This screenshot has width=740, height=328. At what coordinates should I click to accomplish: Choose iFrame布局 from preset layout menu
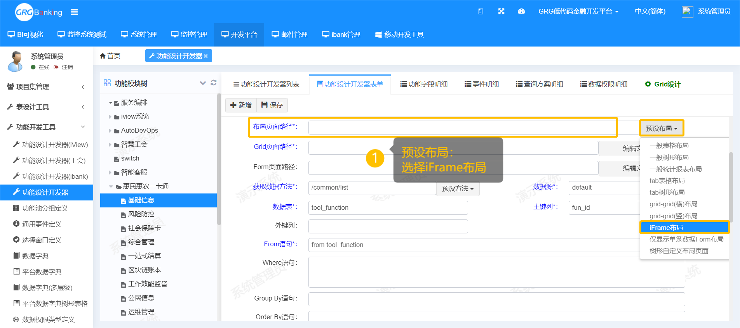pos(684,228)
